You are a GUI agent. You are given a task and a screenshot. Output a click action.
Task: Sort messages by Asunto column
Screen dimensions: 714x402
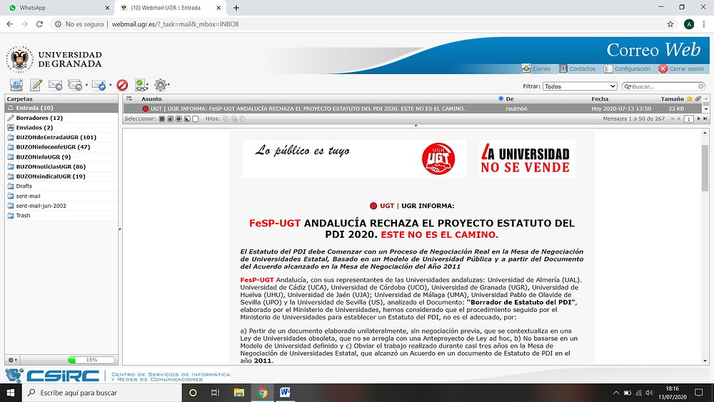[x=151, y=99]
